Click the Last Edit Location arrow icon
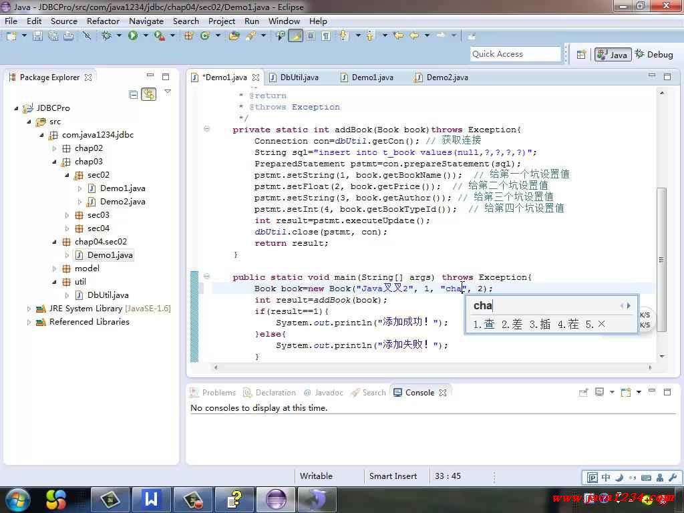This screenshot has width=684, height=513. (x=398, y=36)
